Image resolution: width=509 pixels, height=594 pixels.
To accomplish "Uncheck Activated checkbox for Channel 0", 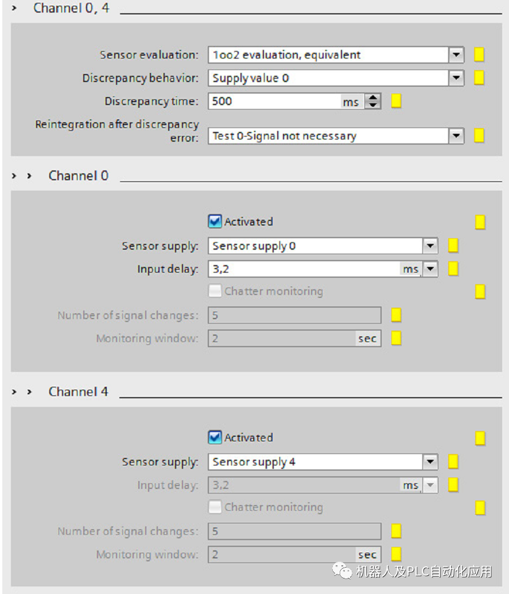I will (215, 222).
